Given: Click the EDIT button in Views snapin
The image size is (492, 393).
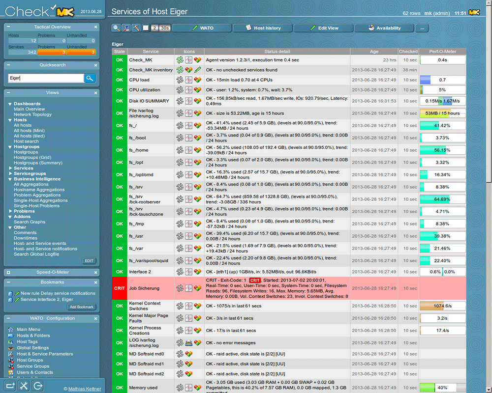Looking at the screenshot, I should (x=89, y=261).
